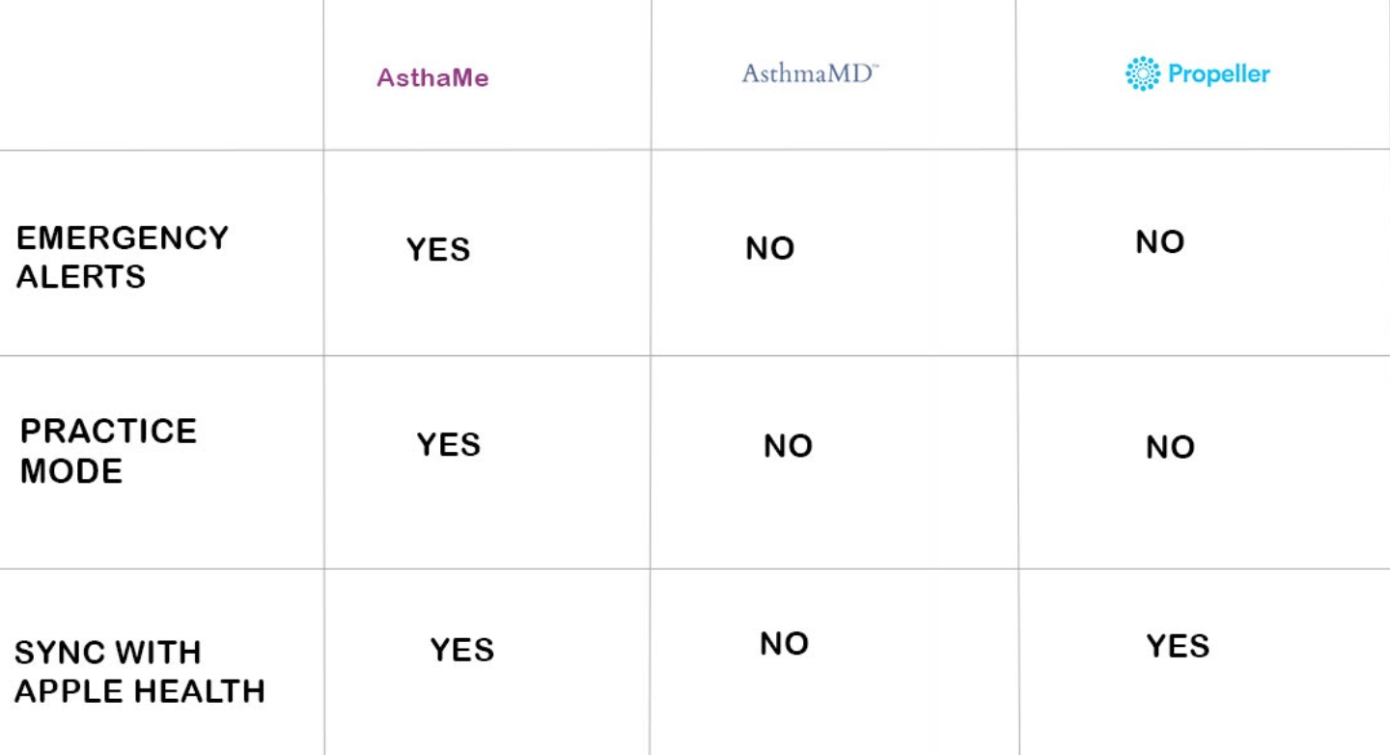Viewport: 1390px width, 755px height.
Task: Click the word ALERTS in first row label
Action: [x=81, y=277]
